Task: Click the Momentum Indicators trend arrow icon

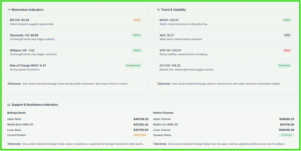Action: [9, 10]
